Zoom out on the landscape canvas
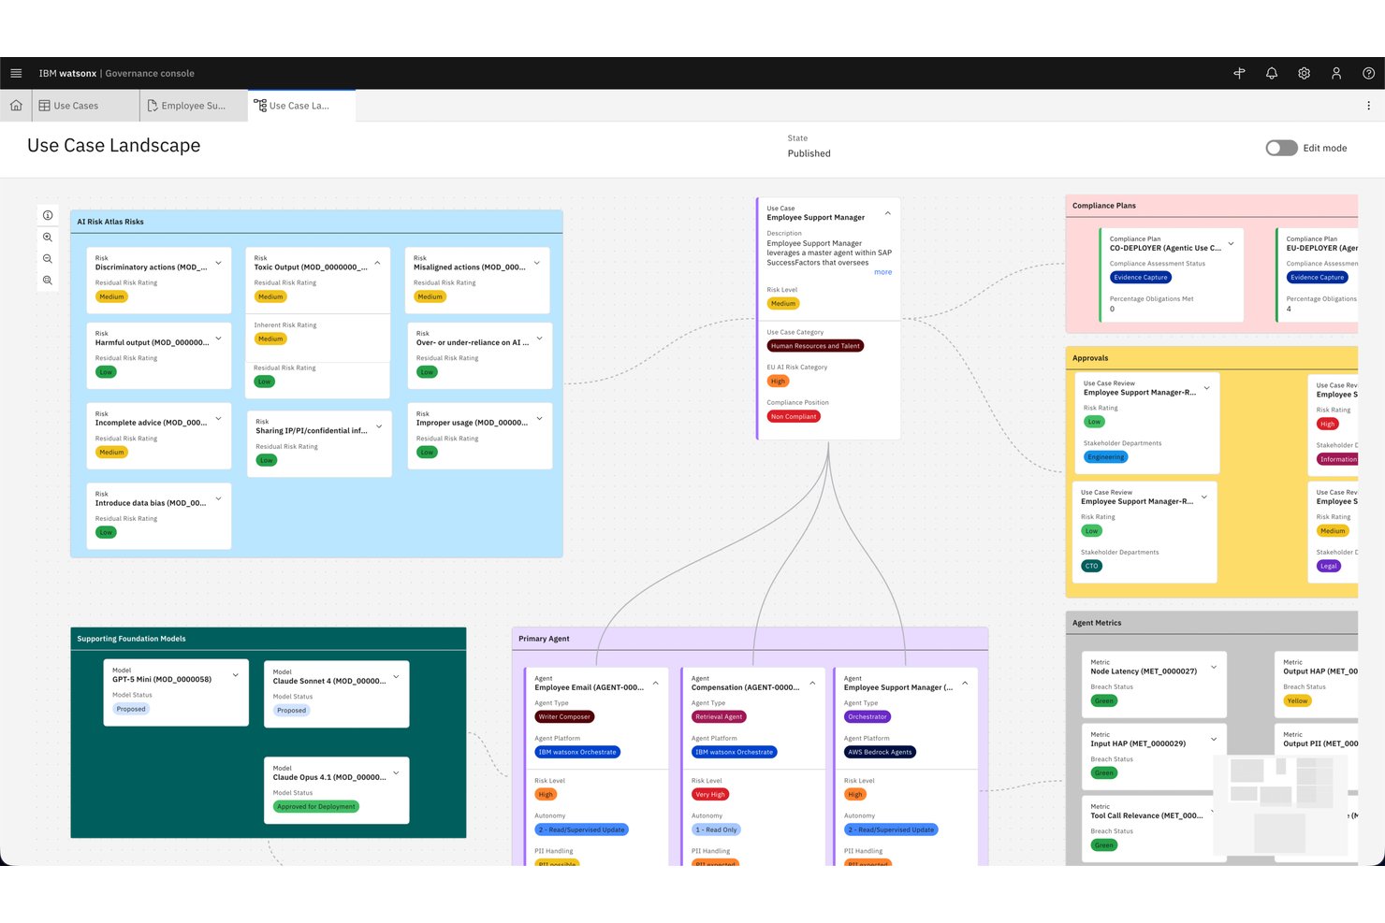Image resolution: width=1385 pixels, height=923 pixels. 48,259
